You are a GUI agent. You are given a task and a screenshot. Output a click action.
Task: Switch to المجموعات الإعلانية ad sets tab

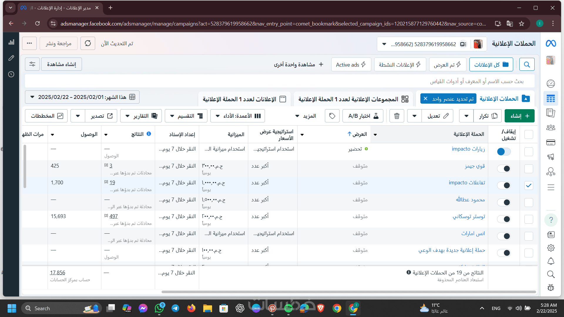[353, 99]
